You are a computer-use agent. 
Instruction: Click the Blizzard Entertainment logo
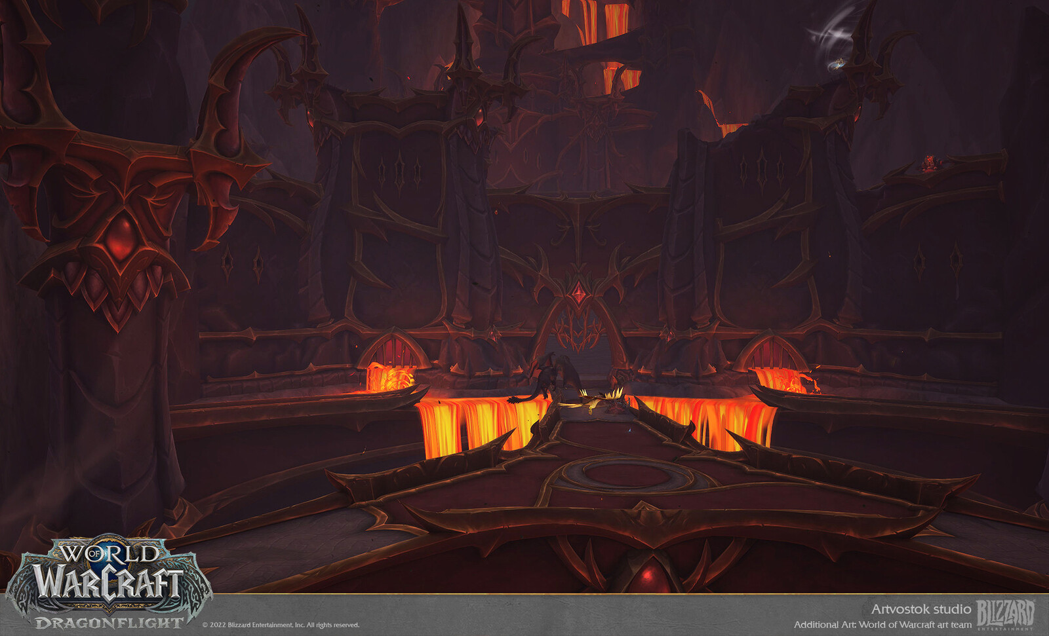tap(1006, 615)
